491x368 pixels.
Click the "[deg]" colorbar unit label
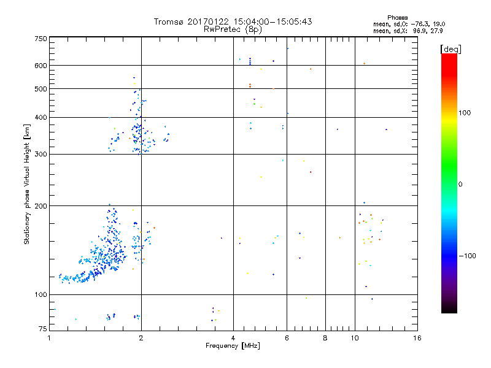450,49
